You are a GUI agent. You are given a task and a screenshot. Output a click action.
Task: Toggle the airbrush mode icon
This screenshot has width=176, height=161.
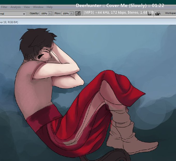click(78, 13)
